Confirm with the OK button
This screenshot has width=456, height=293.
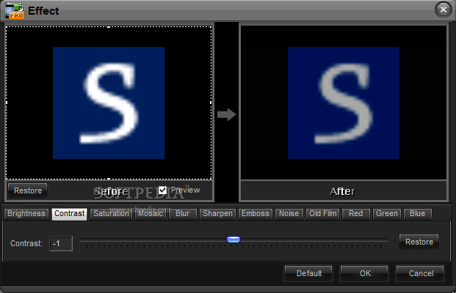pos(365,273)
